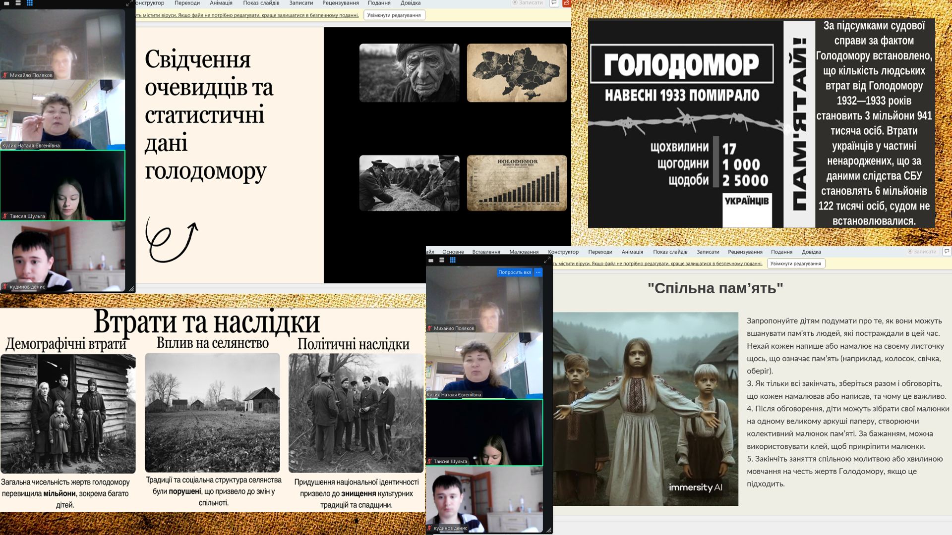
Task: Click Увімкнути редагування above Свідчення очевидців slide
Action: (x=394, y=15)
